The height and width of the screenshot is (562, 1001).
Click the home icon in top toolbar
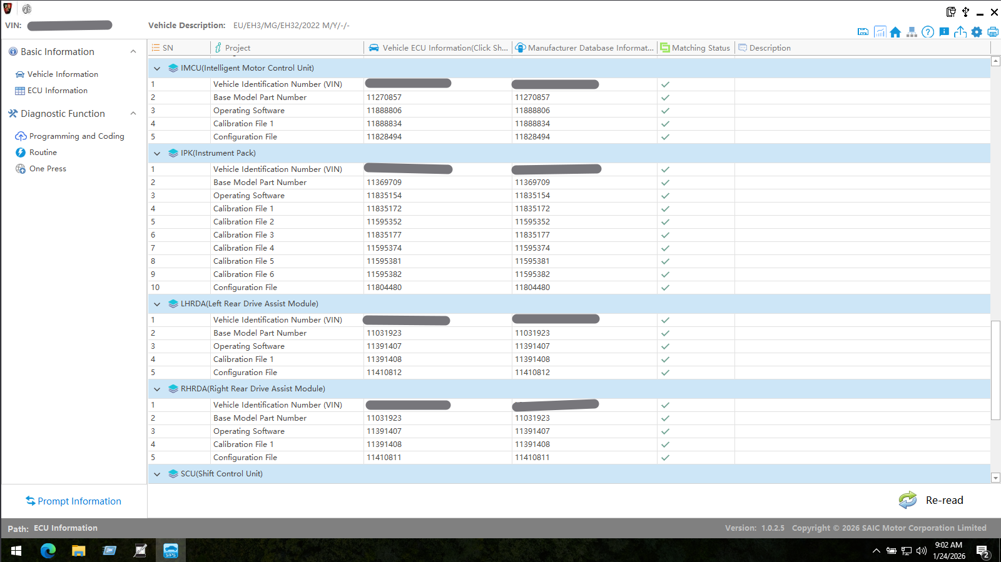(895, 32)
